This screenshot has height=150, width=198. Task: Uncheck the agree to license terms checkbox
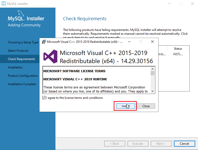coord(44,98)
